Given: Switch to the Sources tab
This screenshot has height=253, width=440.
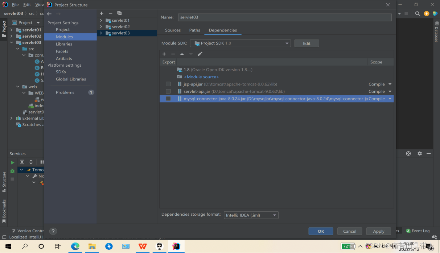Looking at the screenshot, I should click(173, 30).
